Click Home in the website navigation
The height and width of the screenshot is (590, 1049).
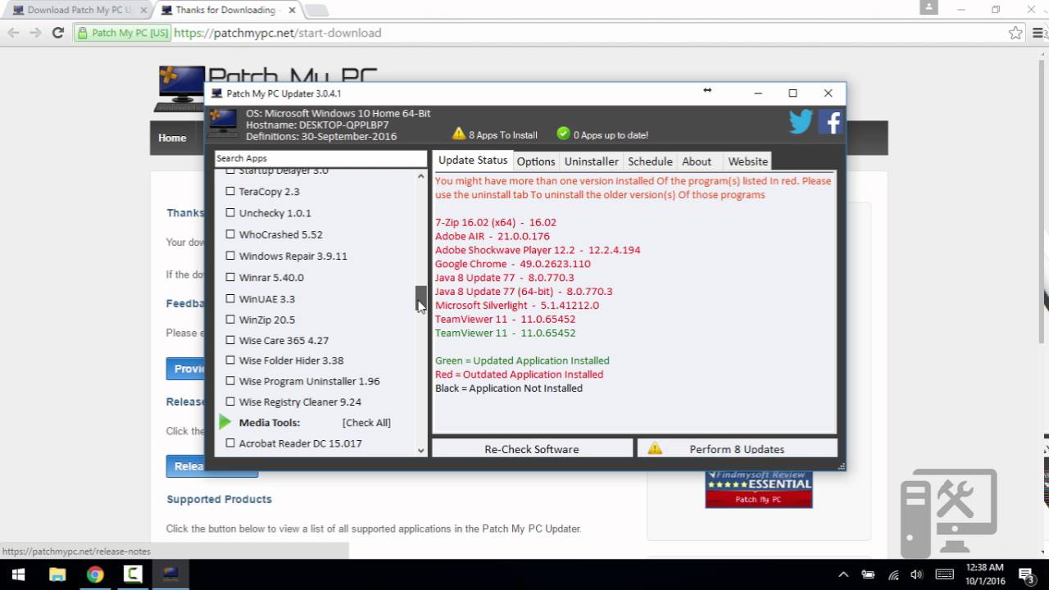tap(172, 138)
